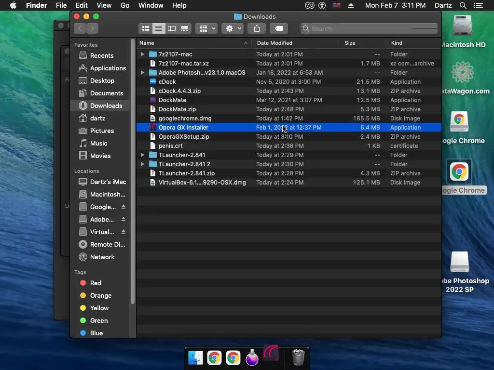Expand the 7z2107-mac folder

click(x=142, y=54)
